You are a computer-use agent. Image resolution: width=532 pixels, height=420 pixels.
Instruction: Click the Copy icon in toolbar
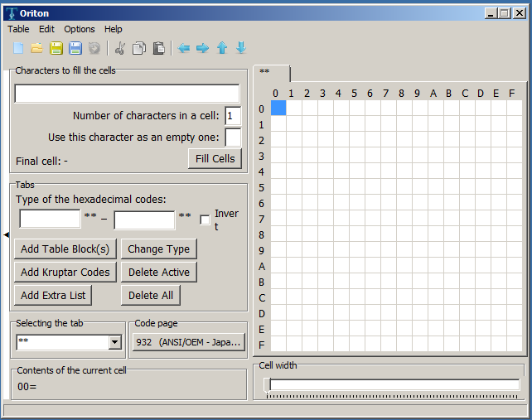pyautogui.click(x=139, y=48)
